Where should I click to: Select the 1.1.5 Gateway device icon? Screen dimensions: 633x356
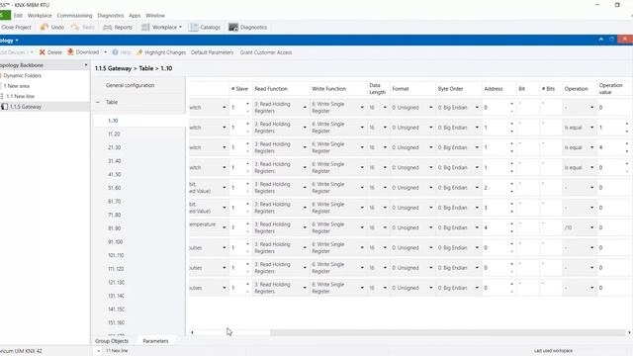tap(4, 107)
